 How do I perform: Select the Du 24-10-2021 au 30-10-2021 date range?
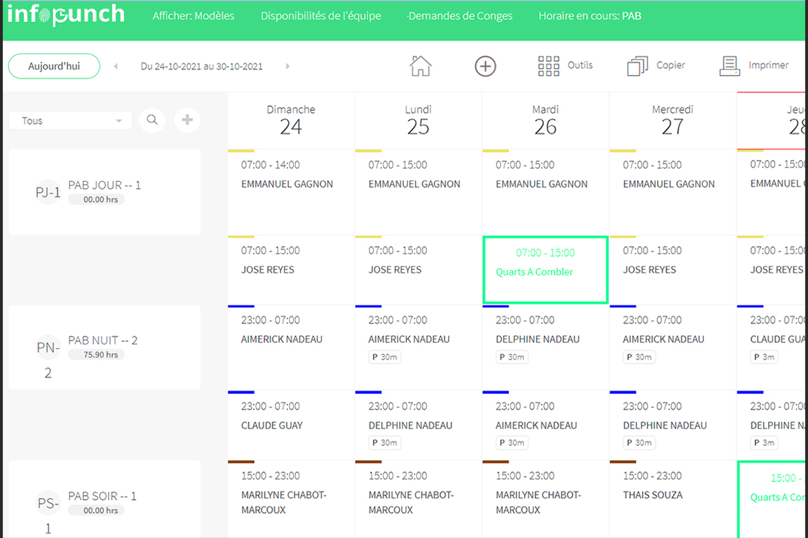tap(201, 66)
